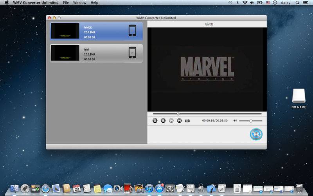Select the leid(1) video thumbnail
This screenshot has height=196, width=313.
(x=65, y=31)
